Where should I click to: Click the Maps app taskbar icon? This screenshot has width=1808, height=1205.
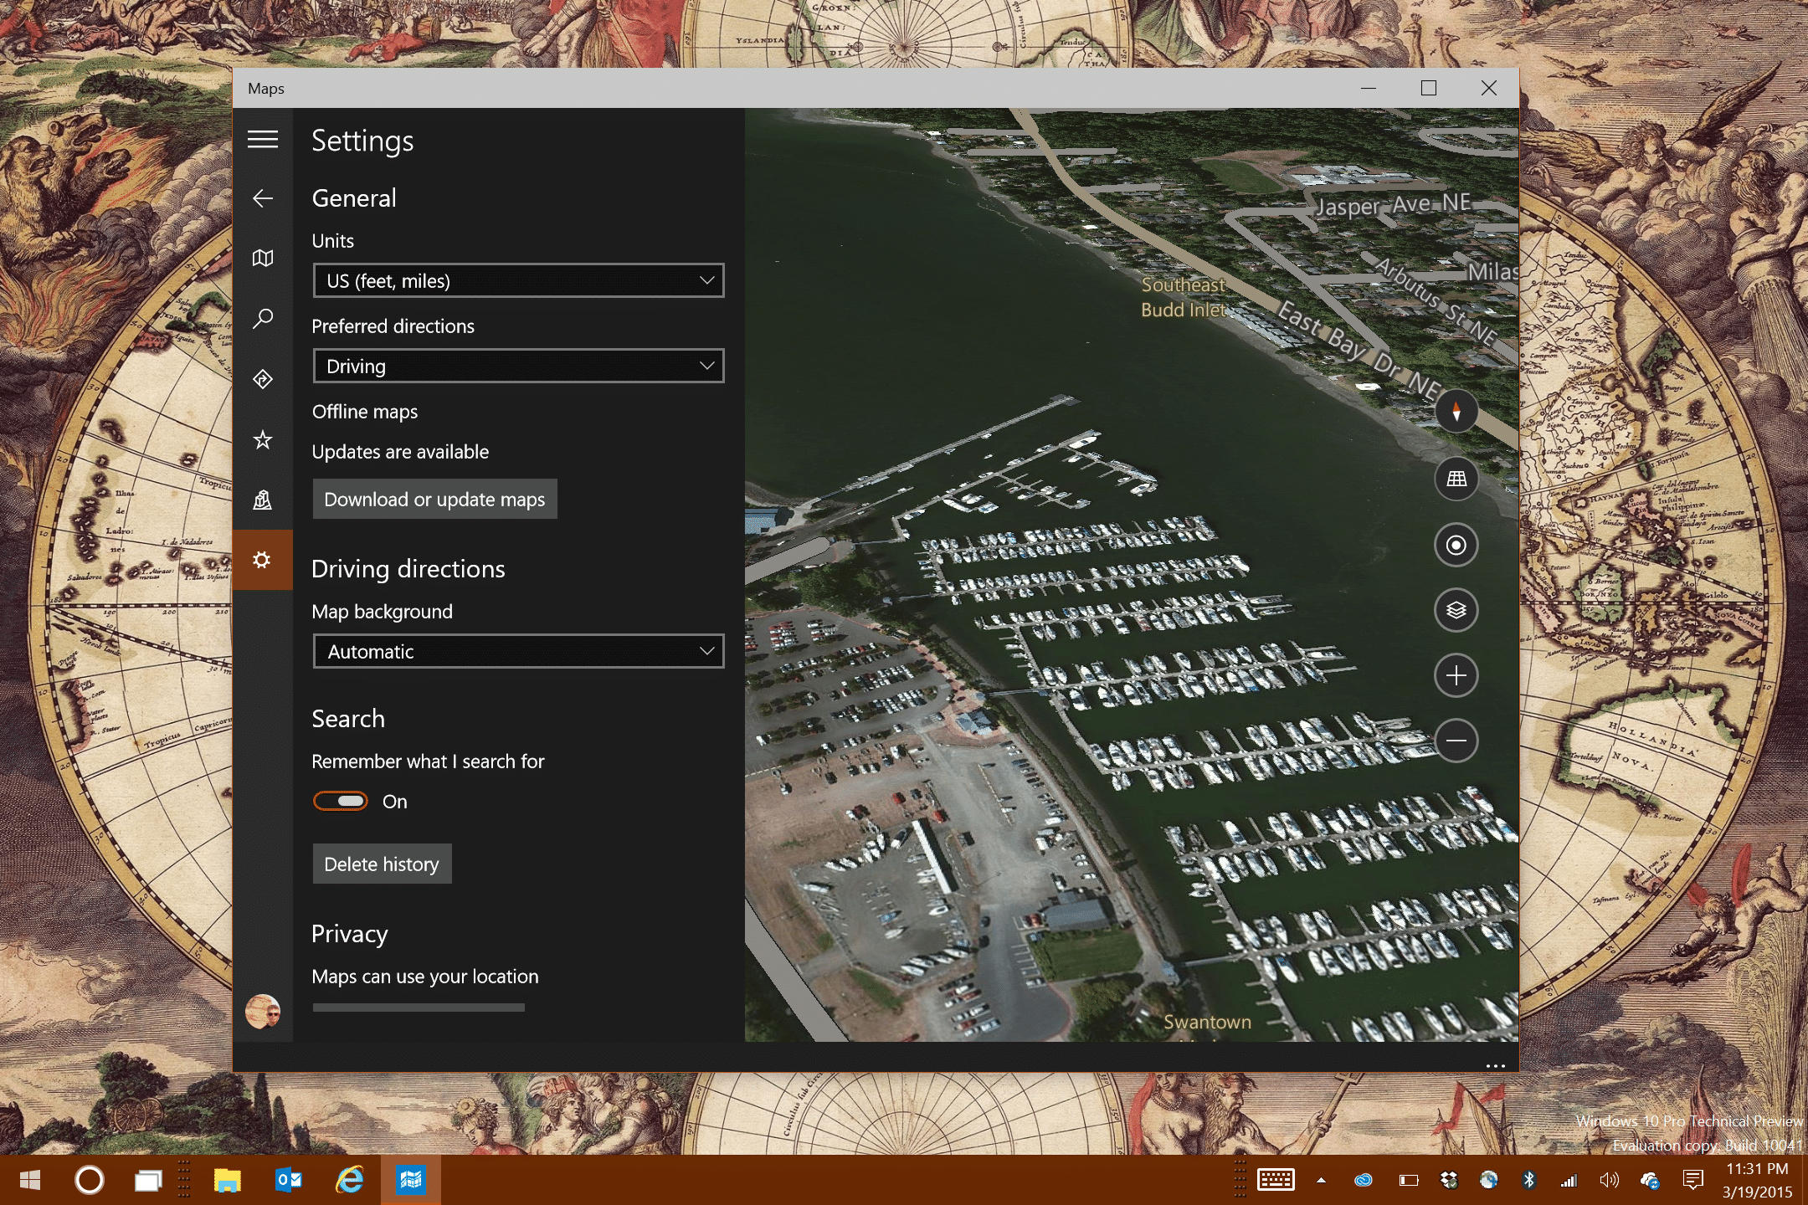(410, 1180)
